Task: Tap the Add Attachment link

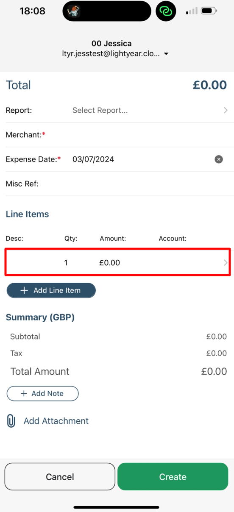Action: pyautogui.click(x=56, y=421)
